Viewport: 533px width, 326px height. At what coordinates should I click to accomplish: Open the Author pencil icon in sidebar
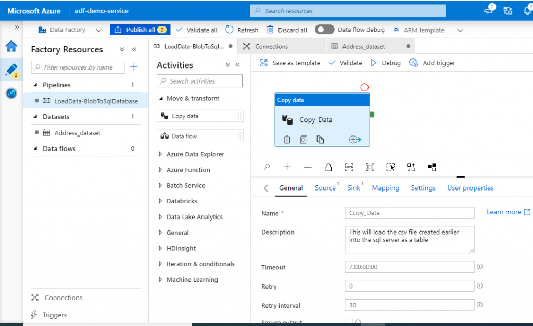(11, 70)
